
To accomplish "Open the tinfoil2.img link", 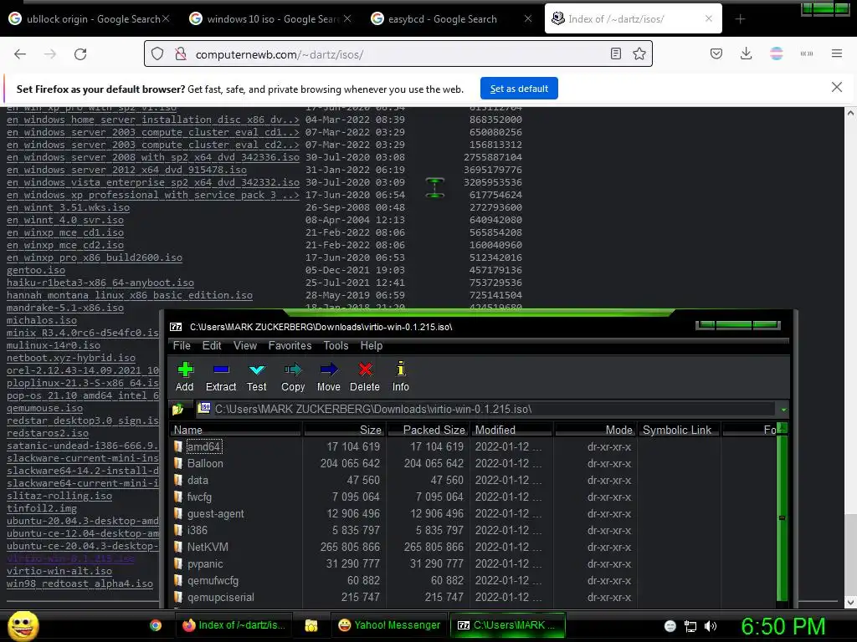I will click(x=42, y=507).
